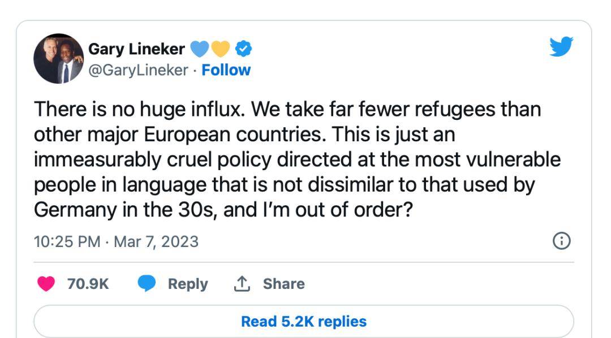
Task: Click the blue reply speech bubble icon
Action: (147, 283)
